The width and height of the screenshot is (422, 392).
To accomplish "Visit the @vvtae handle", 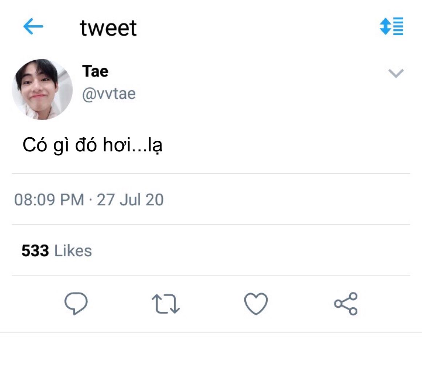I will (x=109, y=94).
